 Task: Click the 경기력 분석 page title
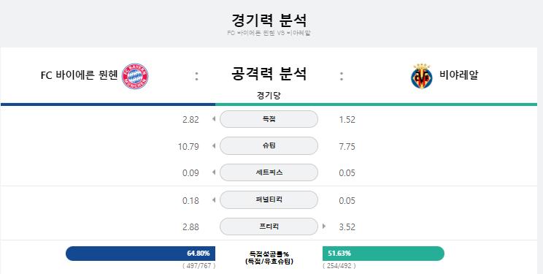(269, 20)
